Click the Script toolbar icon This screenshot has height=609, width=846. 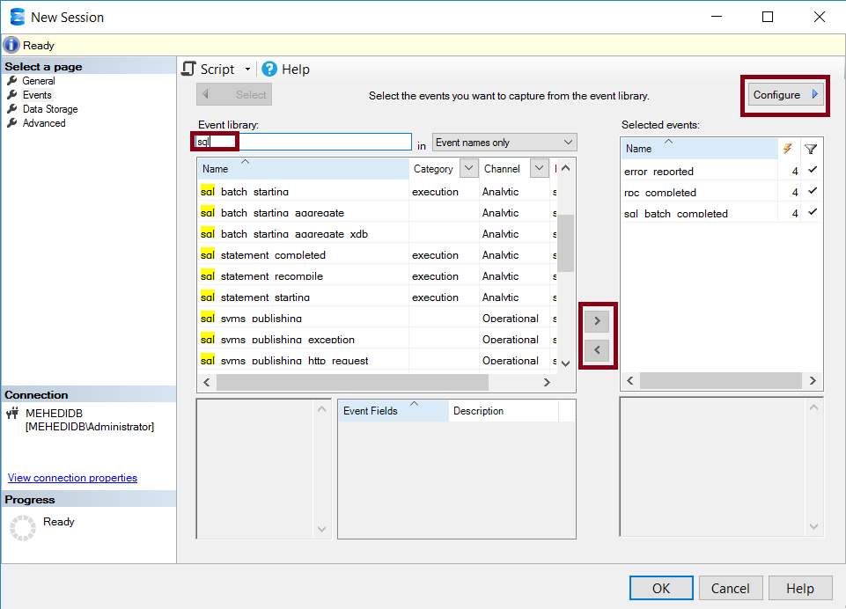(188, 70)
